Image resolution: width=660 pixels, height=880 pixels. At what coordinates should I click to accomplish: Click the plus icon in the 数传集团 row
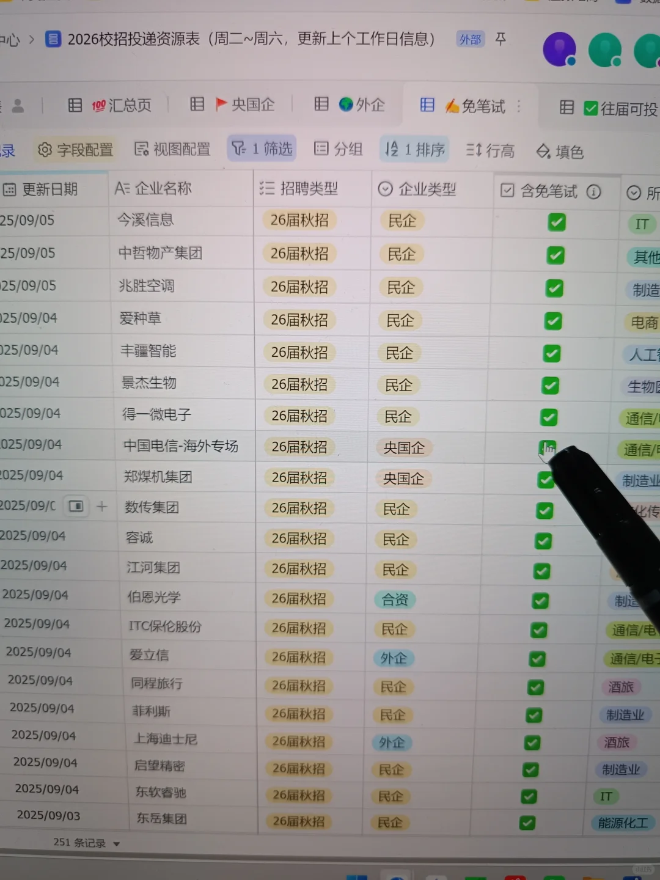click(x=102, y=507)
